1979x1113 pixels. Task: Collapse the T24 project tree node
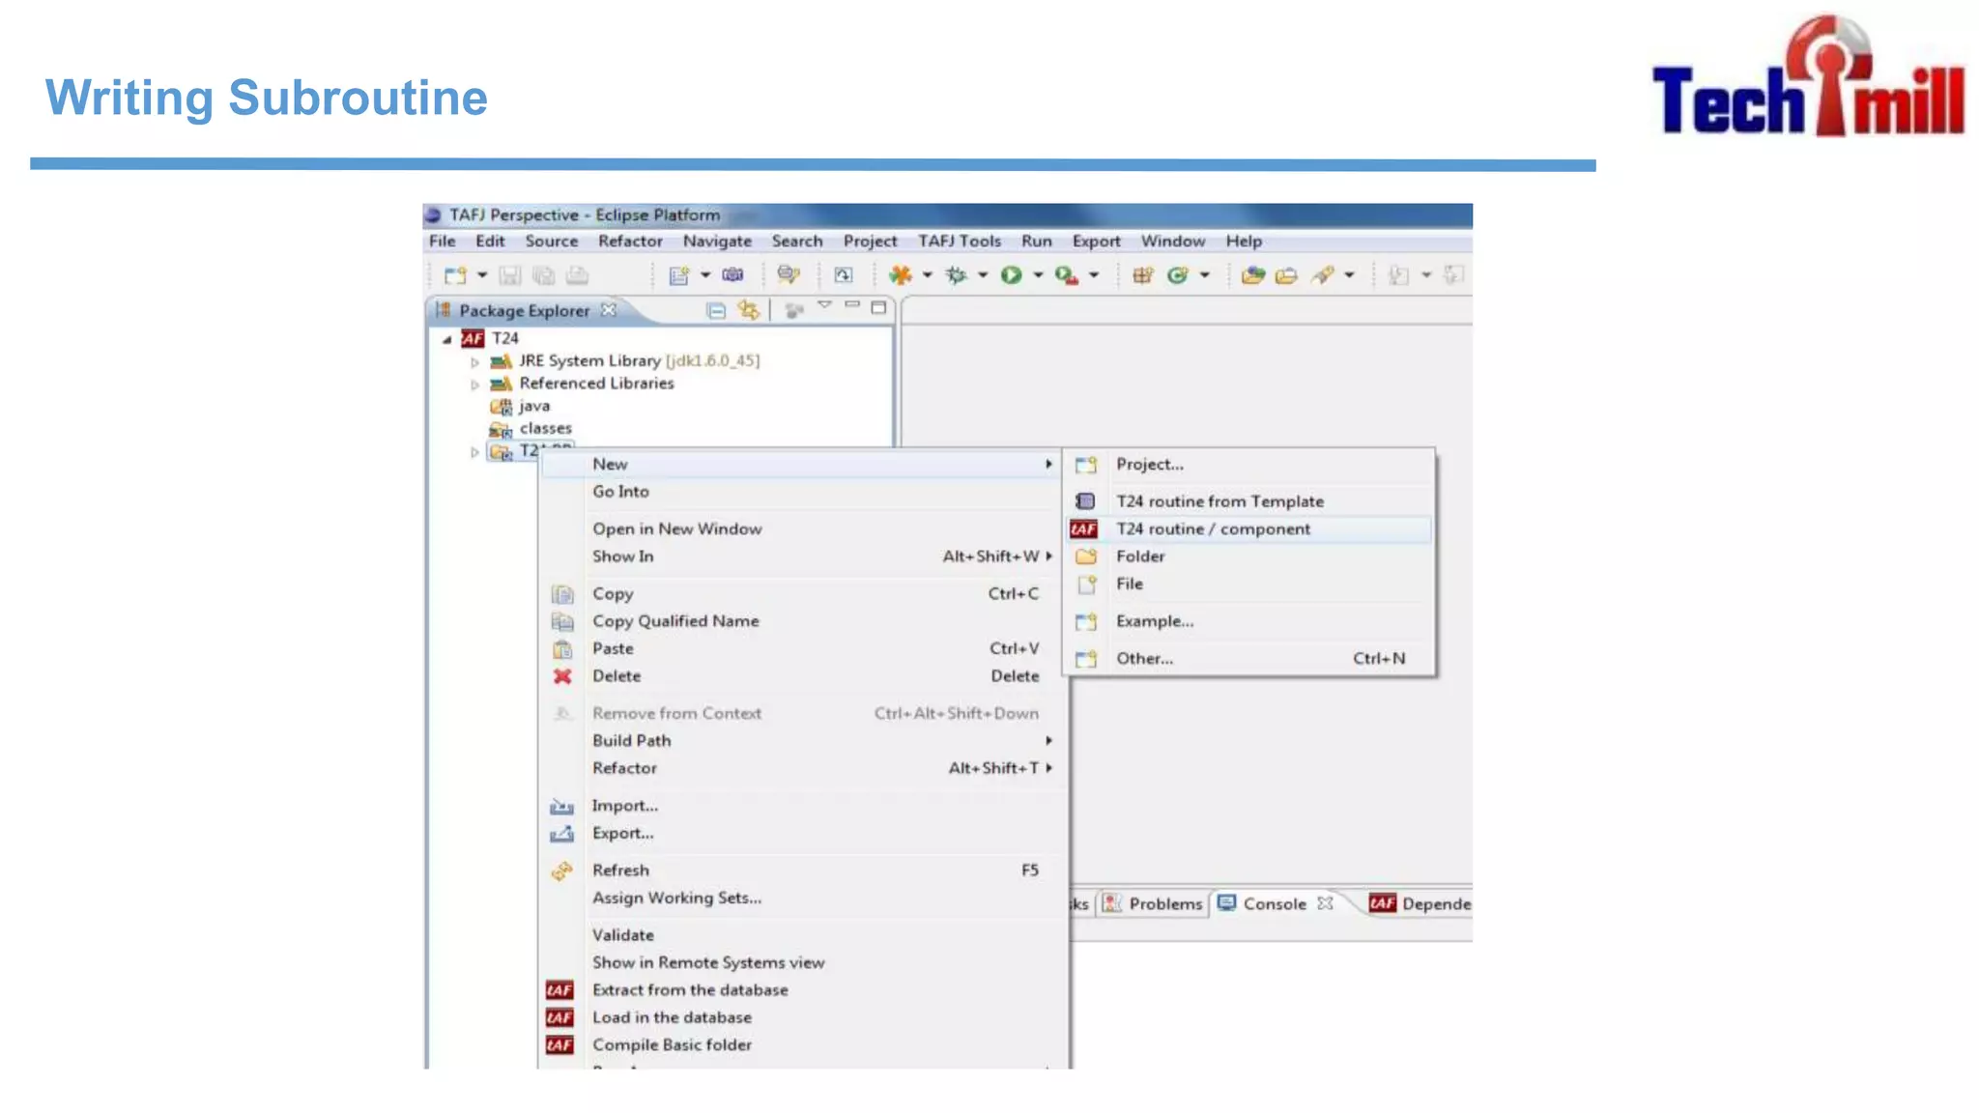[x=446, y=339]
